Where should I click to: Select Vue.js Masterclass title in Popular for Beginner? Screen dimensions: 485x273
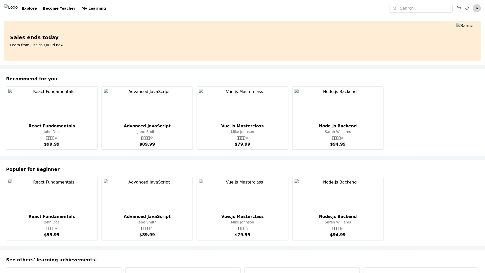coord(242,216)
